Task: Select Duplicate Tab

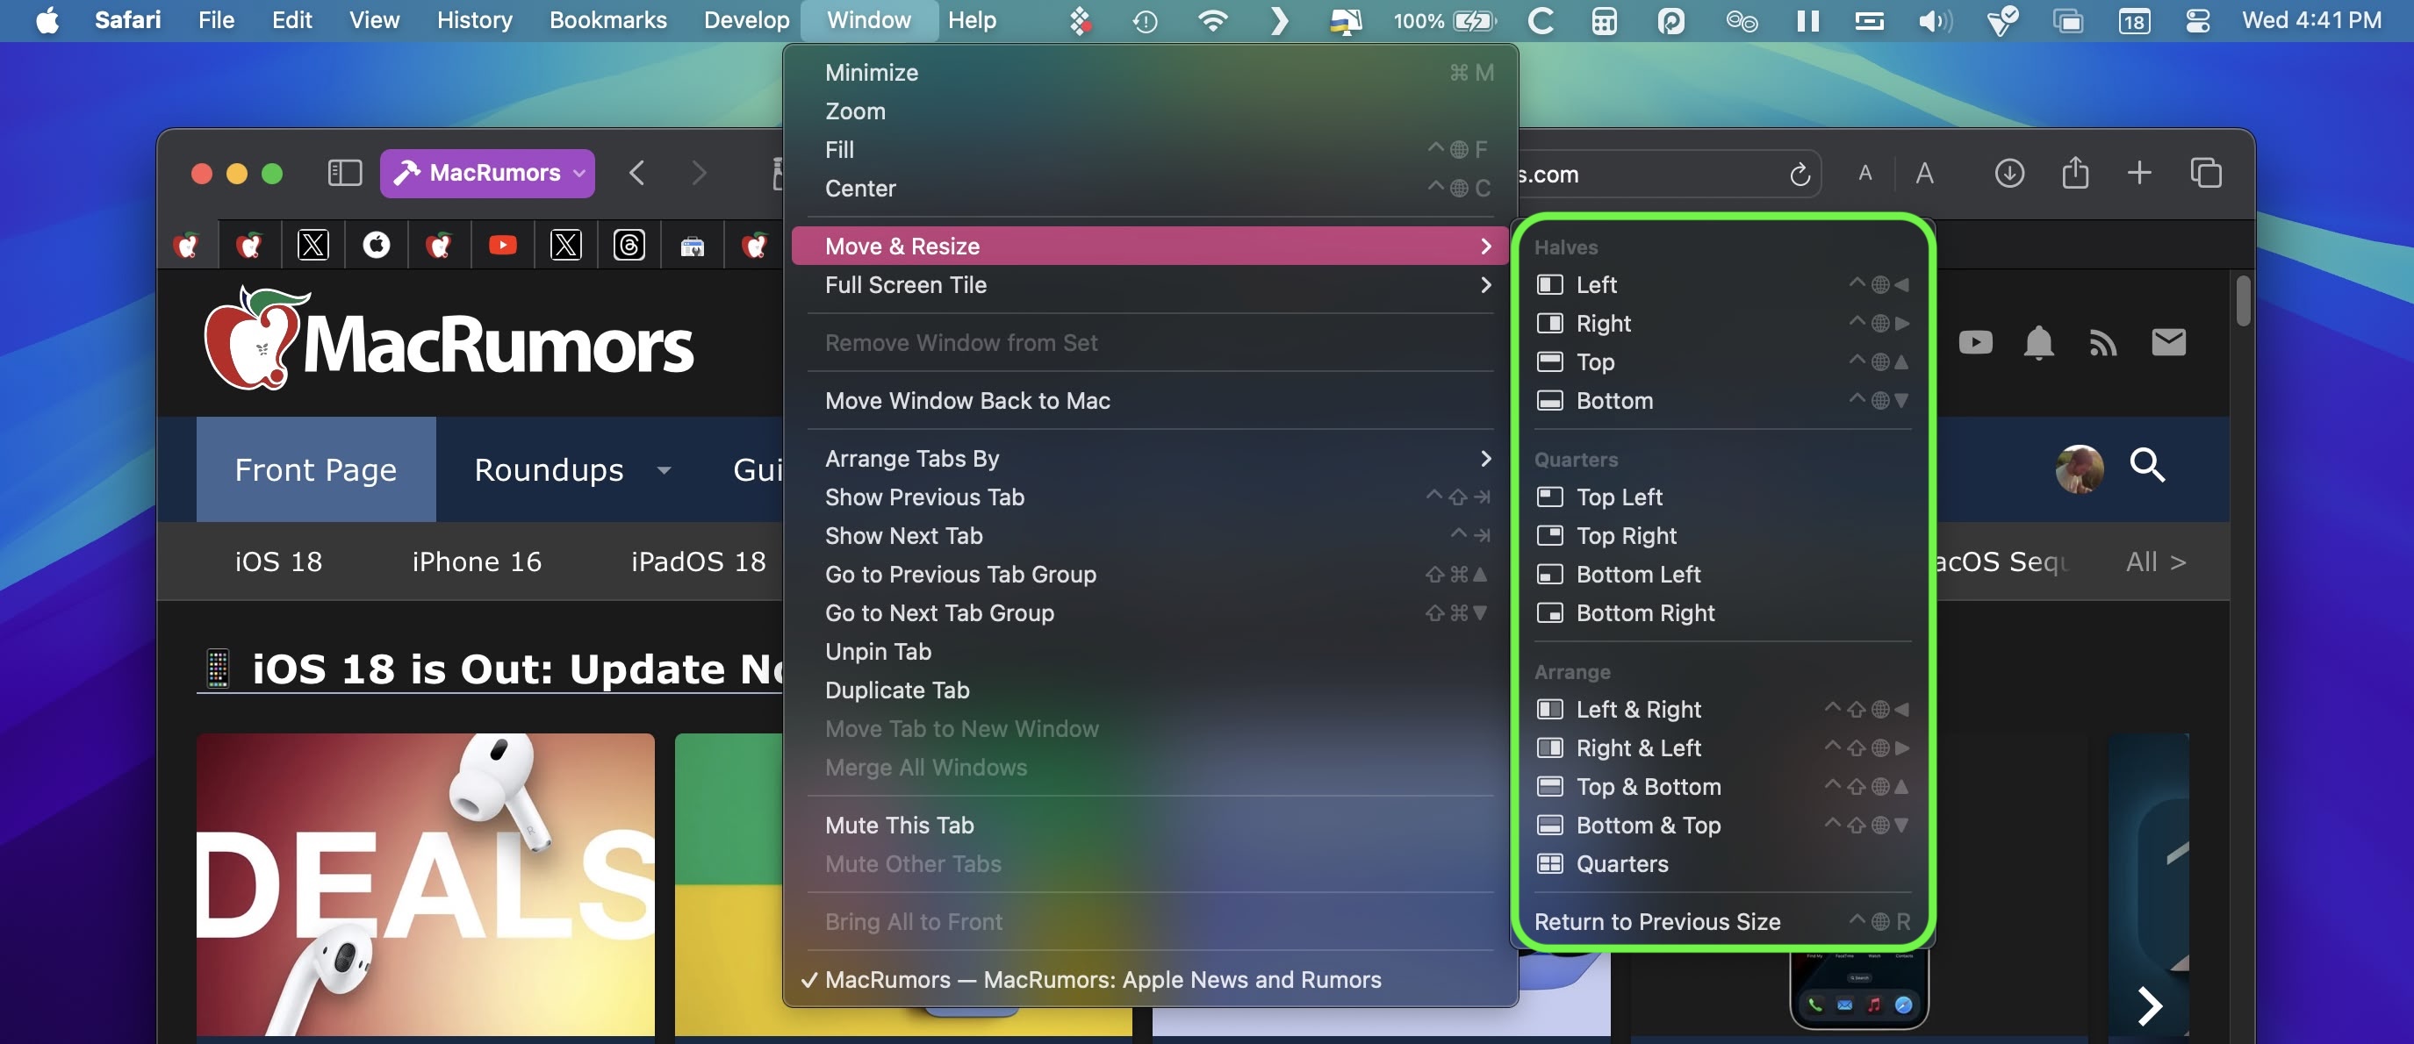Action: pos(1150,690)
